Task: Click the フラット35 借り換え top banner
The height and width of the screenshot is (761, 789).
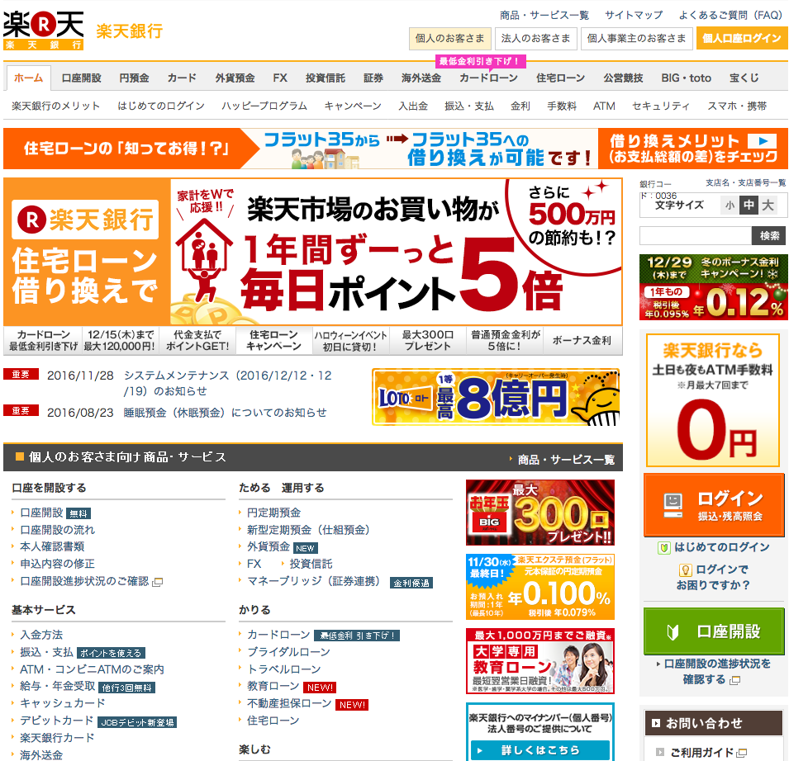Action: point(396,149)
